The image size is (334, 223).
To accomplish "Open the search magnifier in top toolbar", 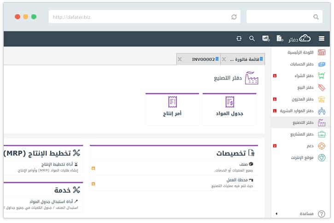I will coord(252,39).
